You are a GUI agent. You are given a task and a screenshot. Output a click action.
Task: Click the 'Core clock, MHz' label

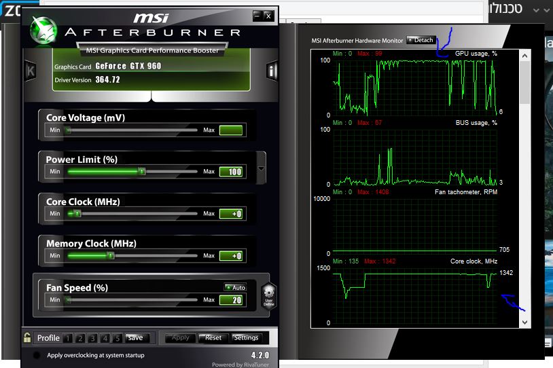point(474,261)
